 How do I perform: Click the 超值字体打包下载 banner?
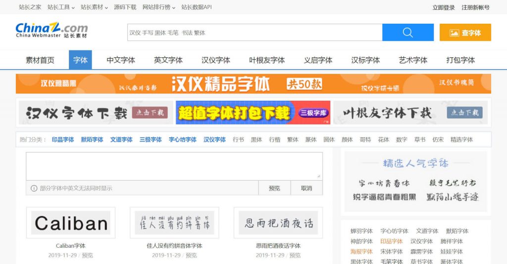pos(253,113)
